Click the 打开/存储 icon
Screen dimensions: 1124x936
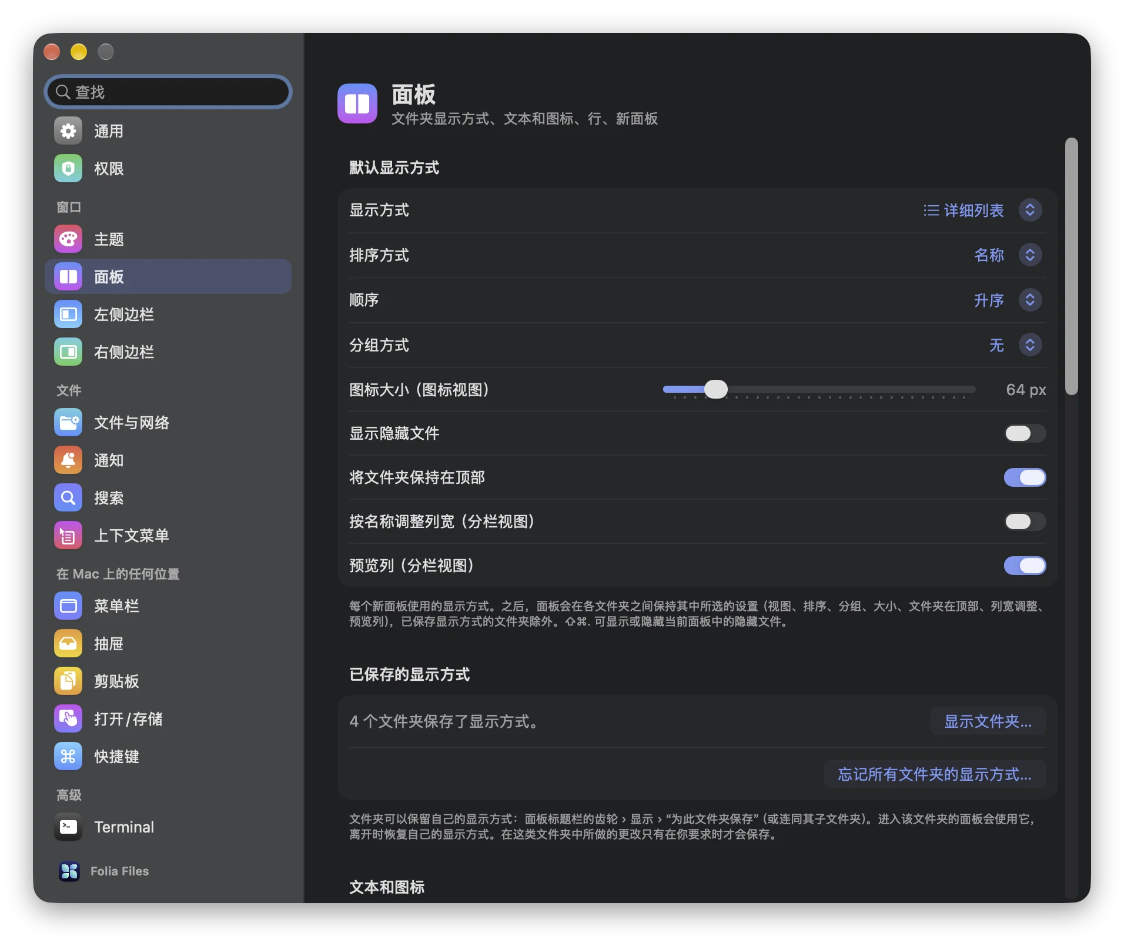(x=68, y=719)
